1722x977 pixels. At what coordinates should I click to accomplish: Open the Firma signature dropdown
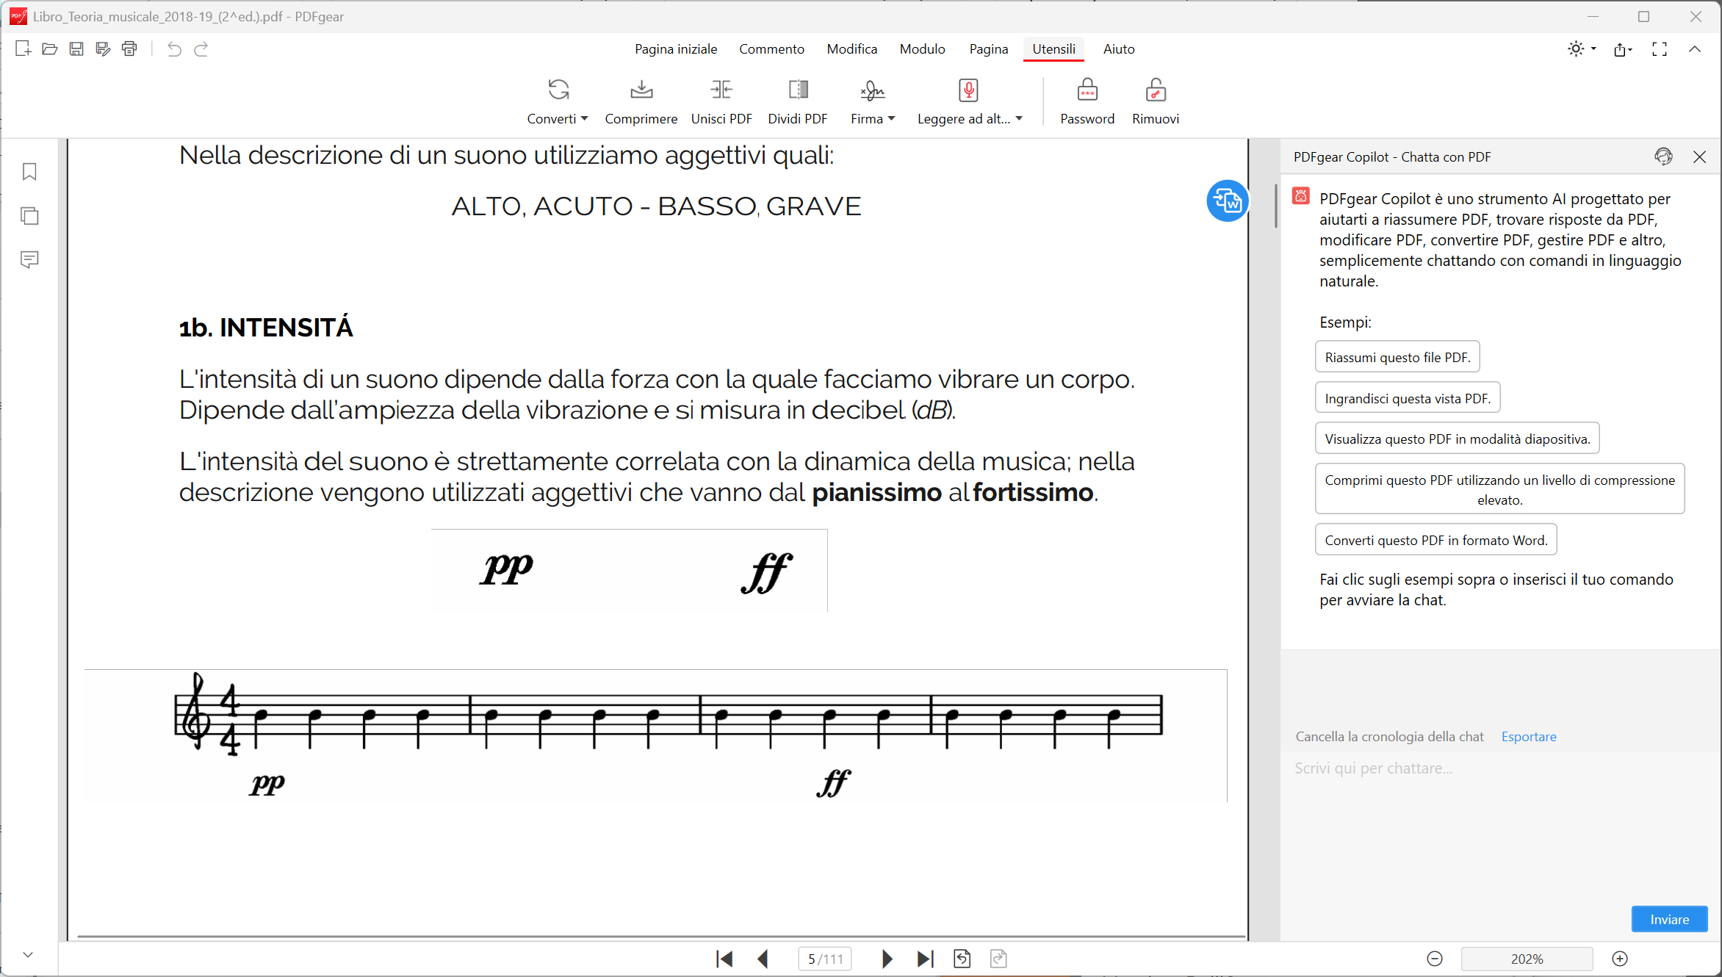(873, 101)
